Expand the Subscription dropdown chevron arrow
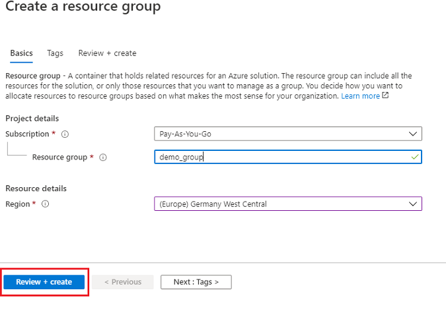 tap(413, 134)
